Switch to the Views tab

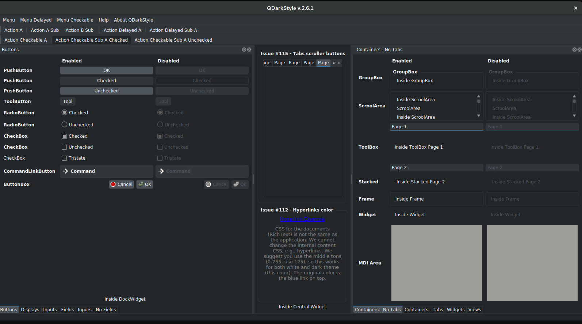(475, 310)
